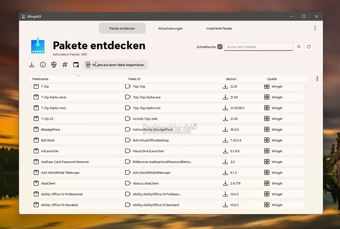Click the package ID Ability.AbilityOffice.10.Standard
Screen dimensions: 340x229
(x=156, y=205)
